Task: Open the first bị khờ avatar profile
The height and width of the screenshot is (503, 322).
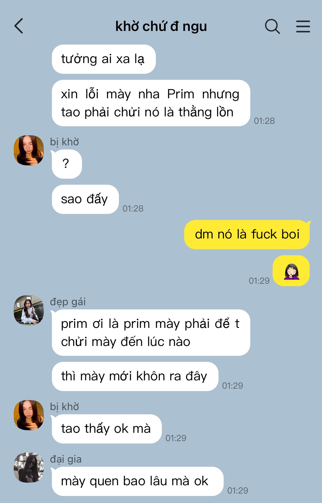Action: pyautogui.click(x=29, y=150)
